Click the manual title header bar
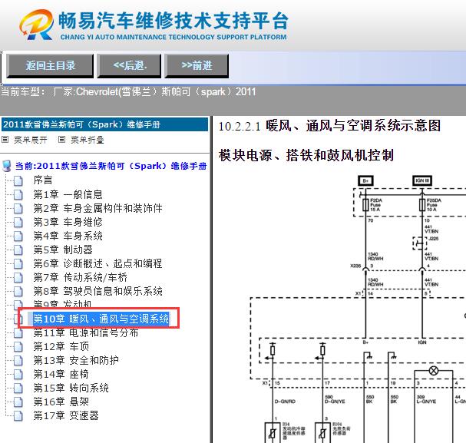 point(104,124)
